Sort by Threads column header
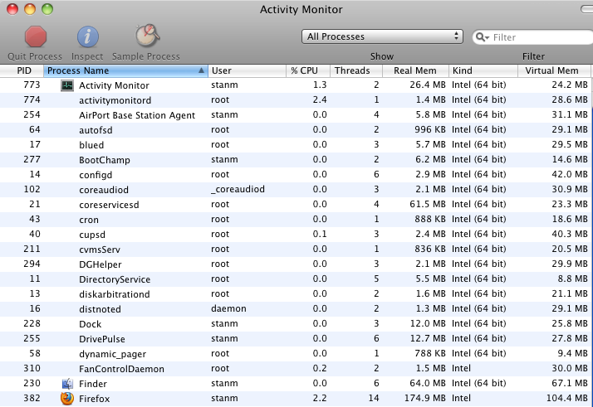Image resolution: width=593 pixels, height=407 pixels. pyautogui.click(x=356, y=70)
